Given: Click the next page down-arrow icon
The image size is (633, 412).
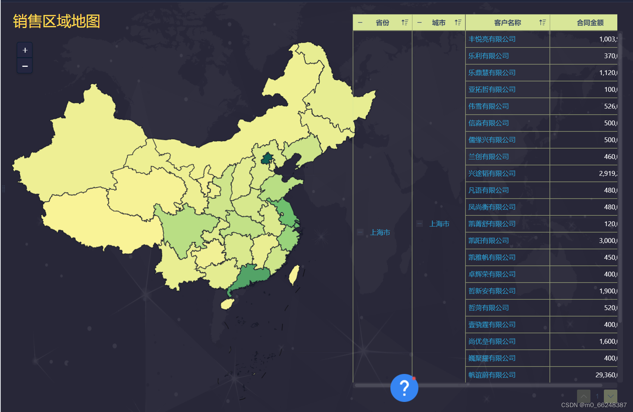Looking at the screenshot, I should 611,396.
